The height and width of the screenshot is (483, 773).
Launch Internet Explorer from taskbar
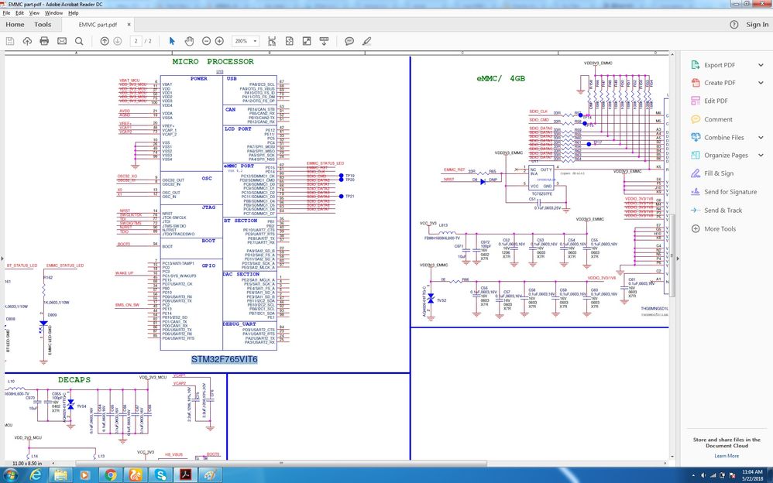point(36,475)
